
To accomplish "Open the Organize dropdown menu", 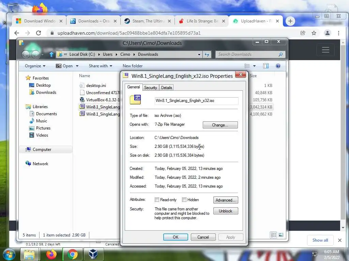I will click(x=35, y=66).
